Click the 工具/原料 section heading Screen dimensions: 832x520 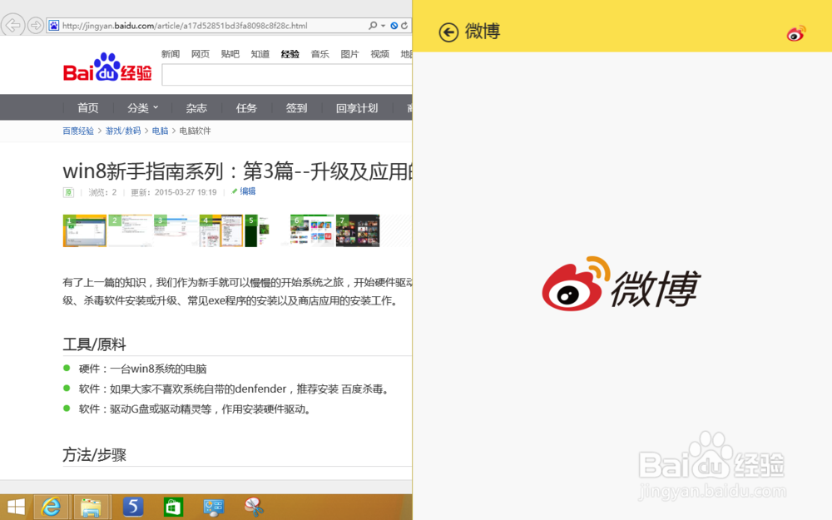(x=95, y=345)
